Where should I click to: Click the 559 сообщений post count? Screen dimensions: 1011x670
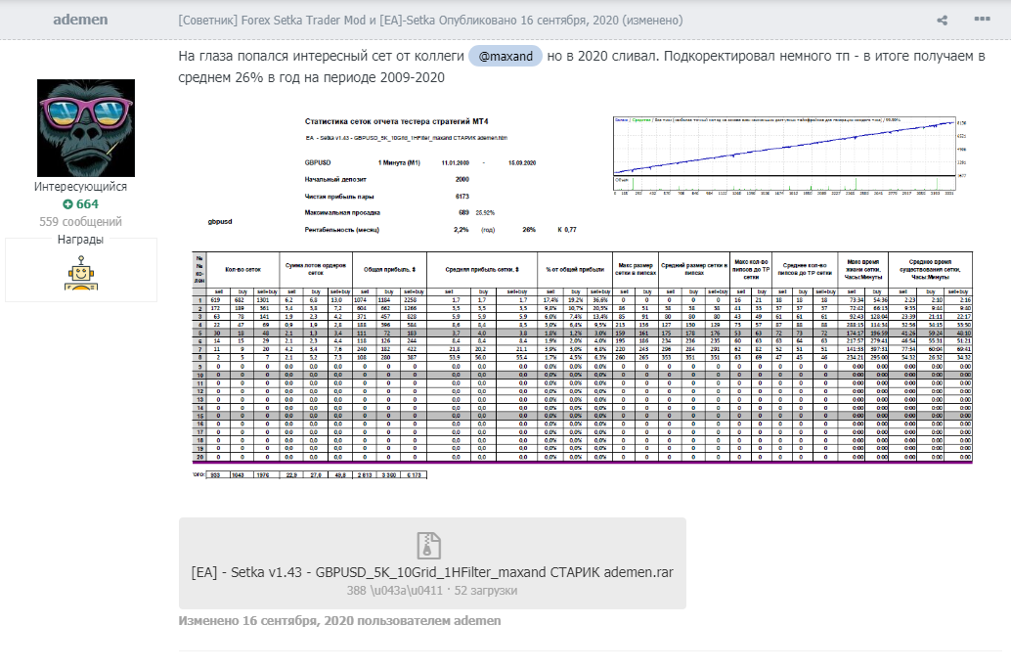click(80, 221)
